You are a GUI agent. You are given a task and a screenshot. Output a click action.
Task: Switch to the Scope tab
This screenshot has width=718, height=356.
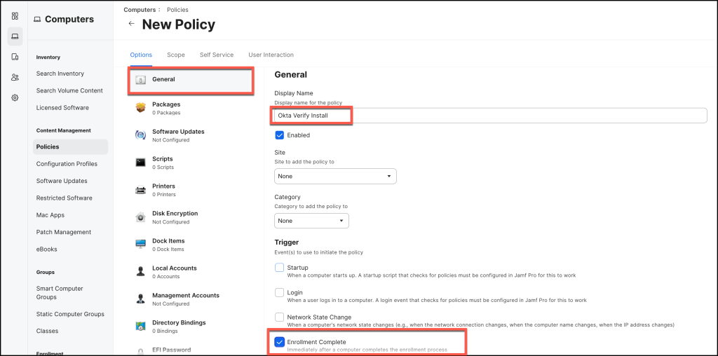coord(175,55)
